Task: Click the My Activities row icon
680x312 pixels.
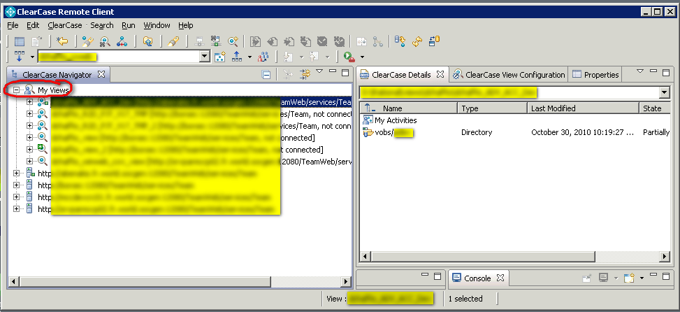Action: click(368, 120)
